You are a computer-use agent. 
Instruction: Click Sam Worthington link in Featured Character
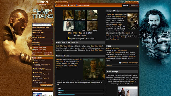[x=67, y=65]
